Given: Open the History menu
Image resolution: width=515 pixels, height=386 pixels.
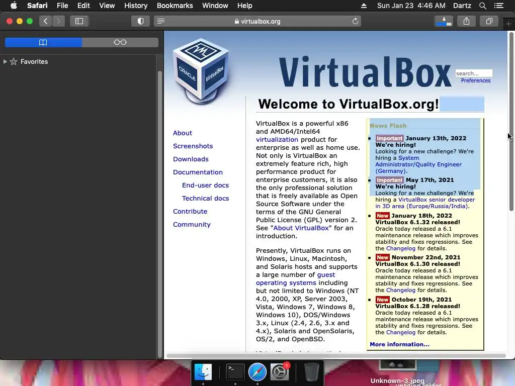Looking at the screenshot, I should pyautogui.click(x=136, y=6).
